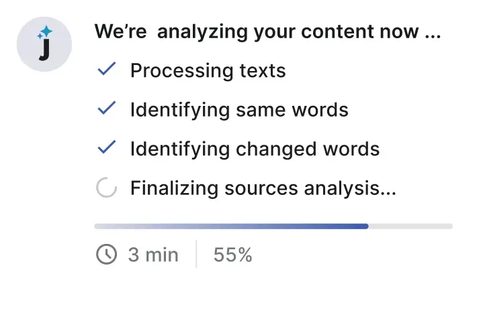Click the analyzing your content heading
481x327 pixels.
point(267,31)
